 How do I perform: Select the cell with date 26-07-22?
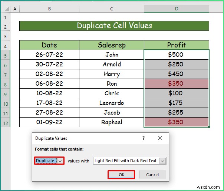(49, 55)
